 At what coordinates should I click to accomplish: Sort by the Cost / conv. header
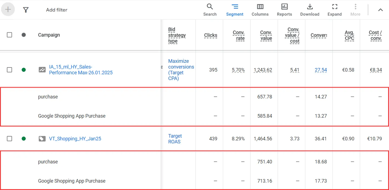(x=375, y=35)
